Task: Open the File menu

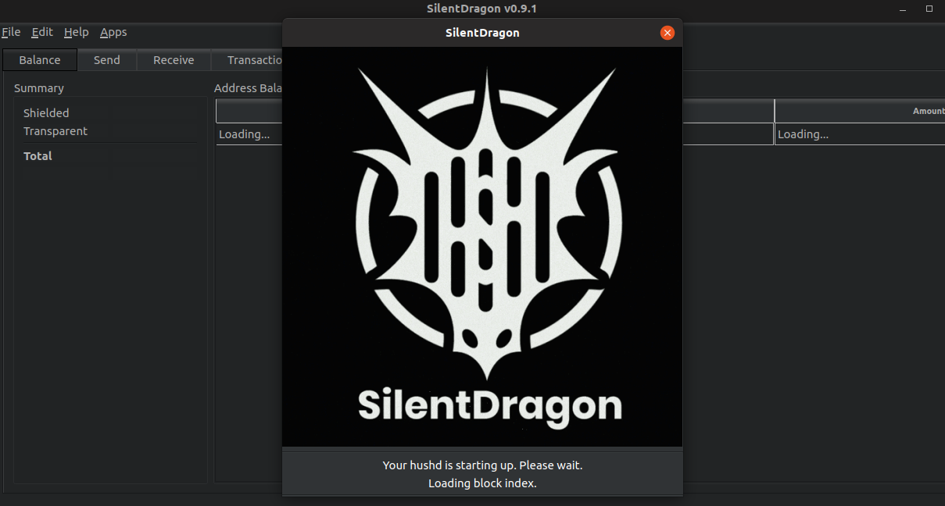Action: point(11,32)
